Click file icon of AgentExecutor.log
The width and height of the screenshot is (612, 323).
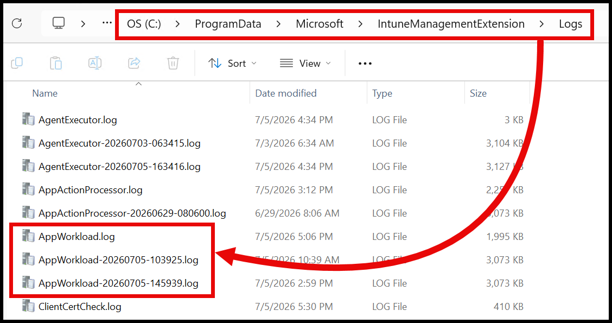click(x=28, y=119)
